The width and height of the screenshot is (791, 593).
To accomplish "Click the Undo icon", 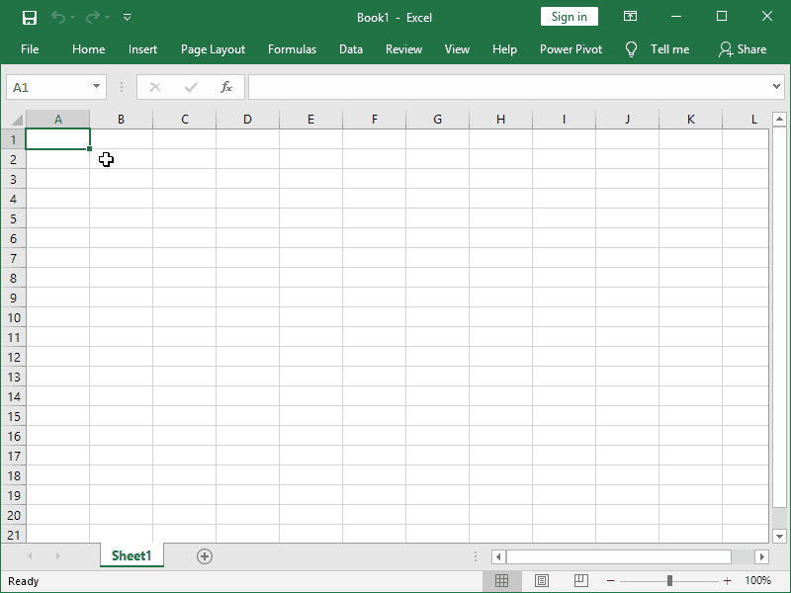I will [x=57, y=17].
